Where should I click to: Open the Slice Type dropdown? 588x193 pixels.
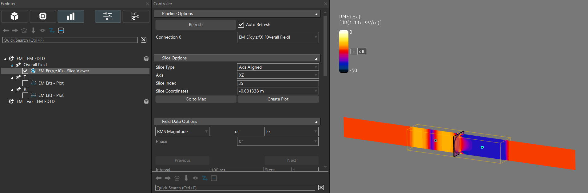point(278,67)
